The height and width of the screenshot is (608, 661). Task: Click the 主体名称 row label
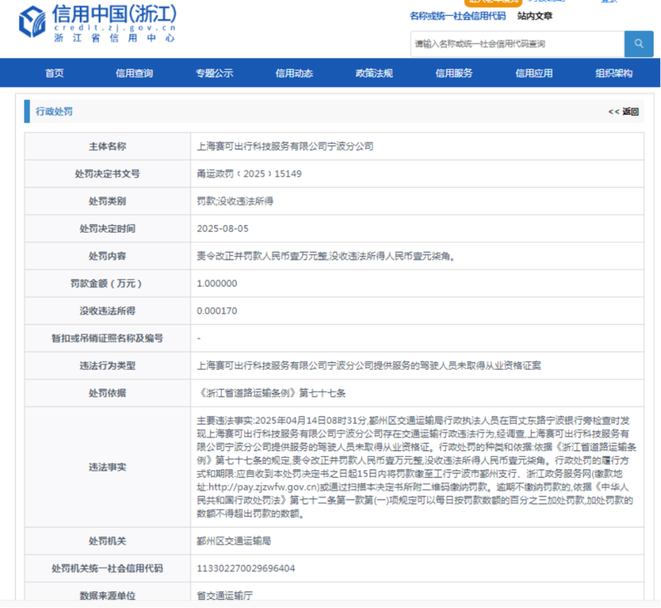[107, 146]
